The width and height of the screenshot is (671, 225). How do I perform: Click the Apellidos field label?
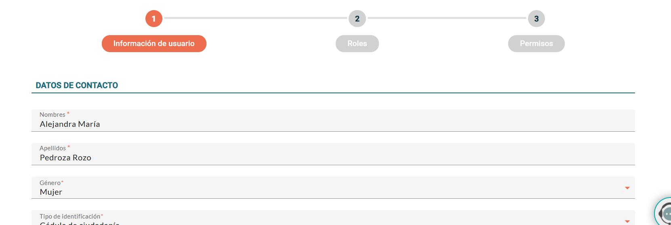(x=53, y=148)
